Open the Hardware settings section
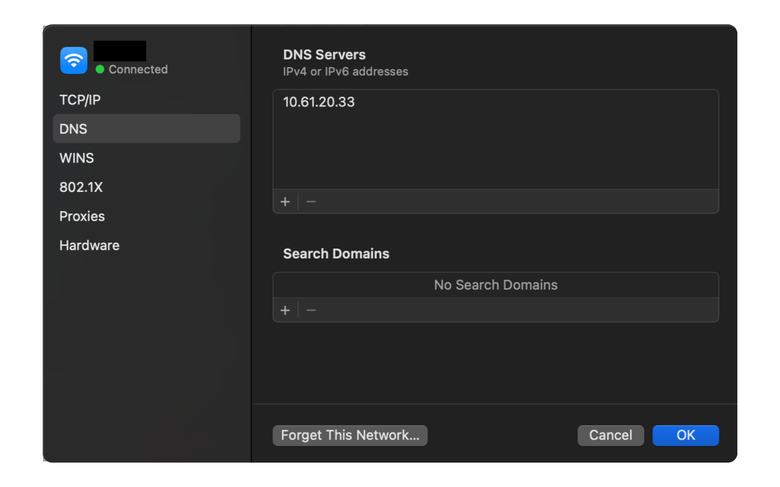780x487 pixels. pyautogui.click(x=89, y=245)
